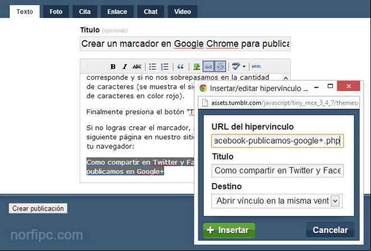Open the Destino dropdown list

pyautogui.click(x=277, y=201)
